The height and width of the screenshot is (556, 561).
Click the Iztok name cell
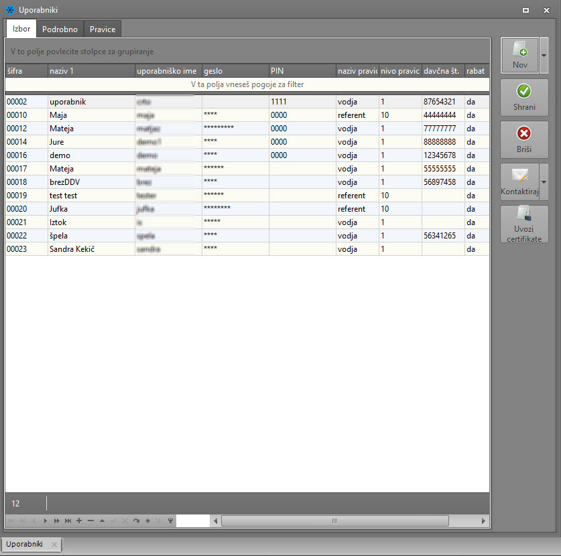91,222
